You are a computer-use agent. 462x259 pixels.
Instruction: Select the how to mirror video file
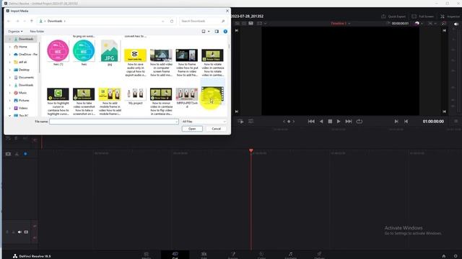tap(161, 101)
